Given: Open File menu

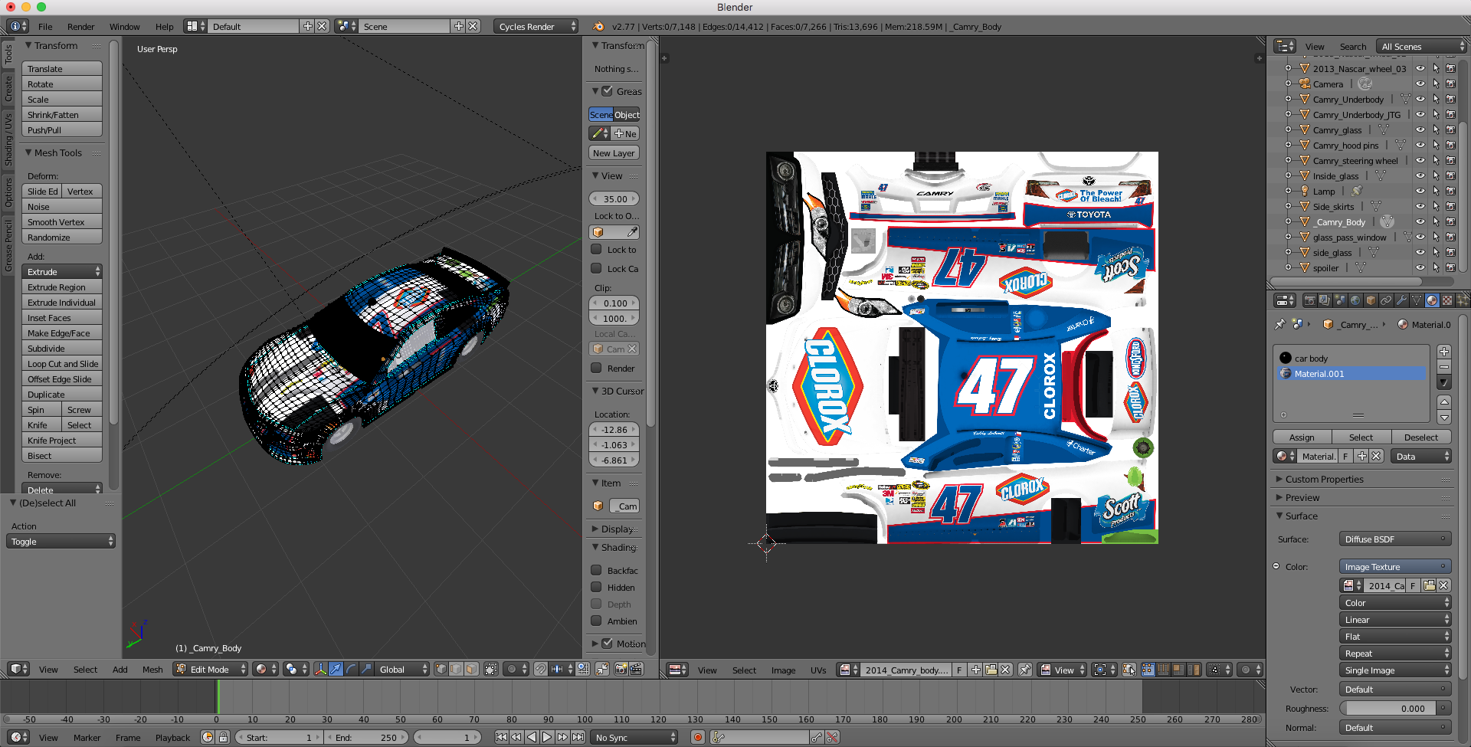Looking at the screenshot, I should click(45, 26).
